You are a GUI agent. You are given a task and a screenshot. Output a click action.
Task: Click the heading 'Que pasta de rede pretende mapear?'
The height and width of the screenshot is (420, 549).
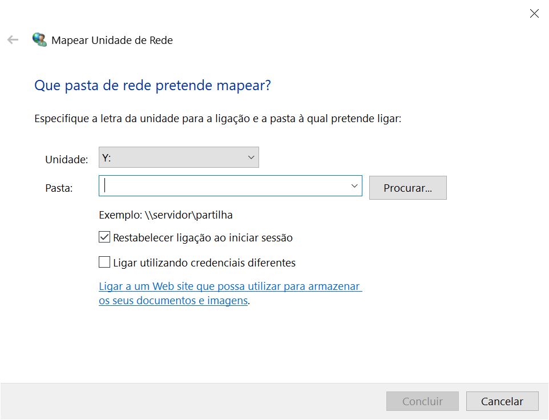click(152, 86)
